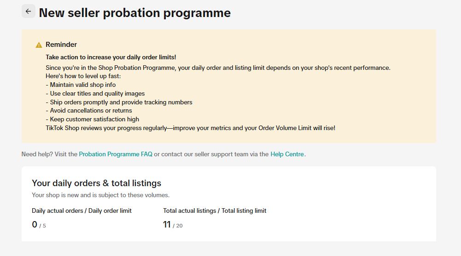Click the 'Use clear titles and quality images' tip
This screenshot has height=256, width=461.
click(95, 93)
